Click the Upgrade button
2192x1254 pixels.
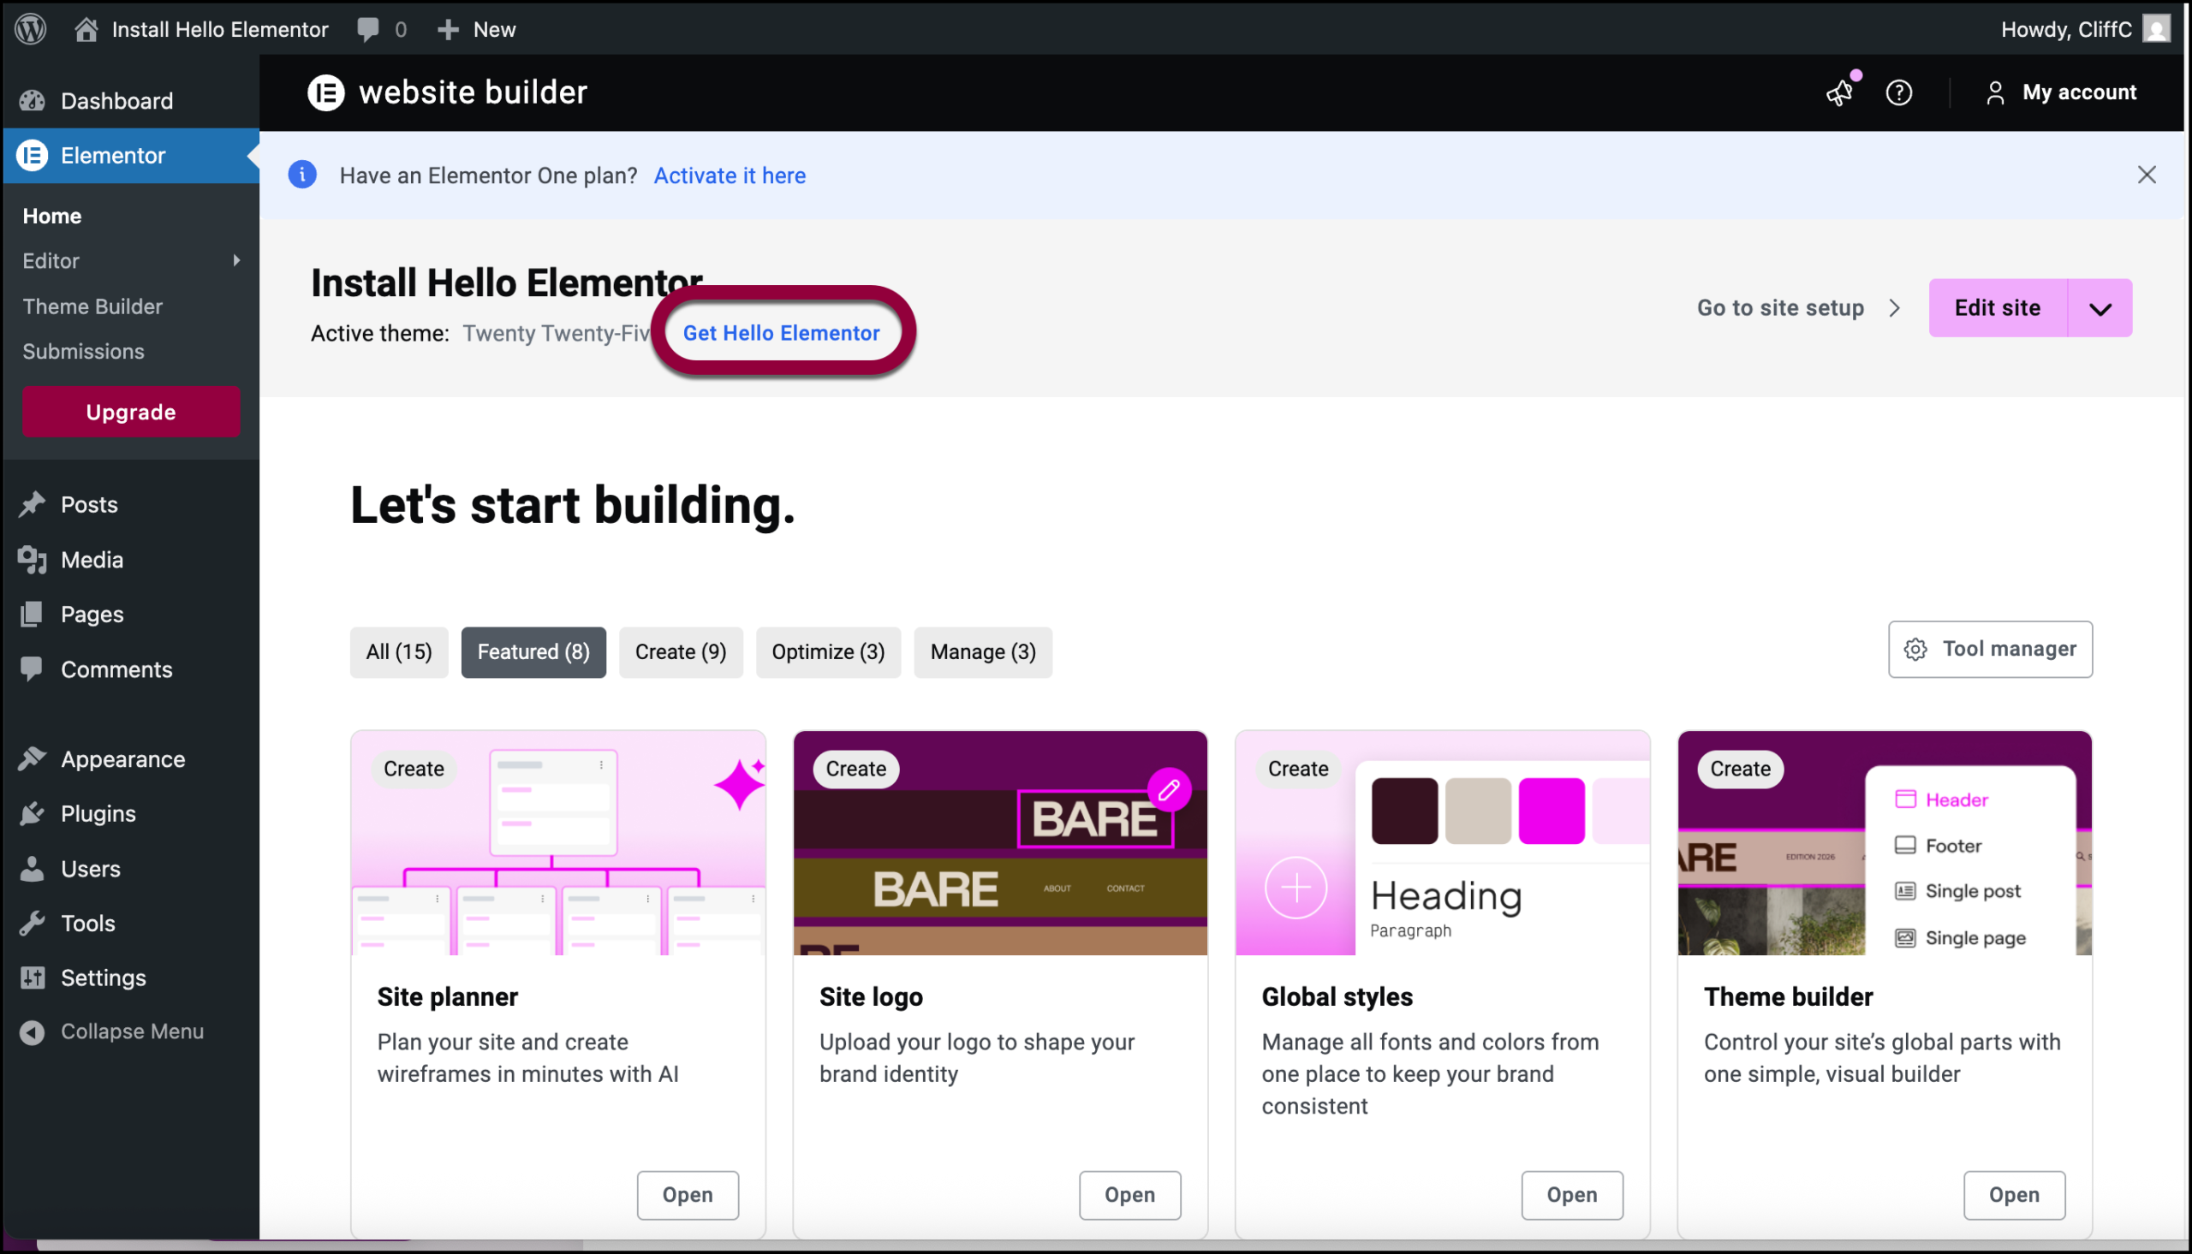(x=131, y=412)
